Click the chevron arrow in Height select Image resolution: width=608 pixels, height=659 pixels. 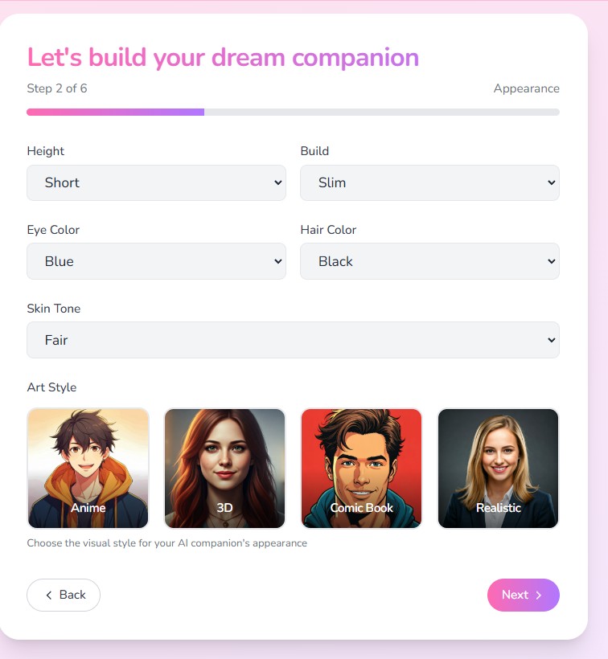[278, 182]
